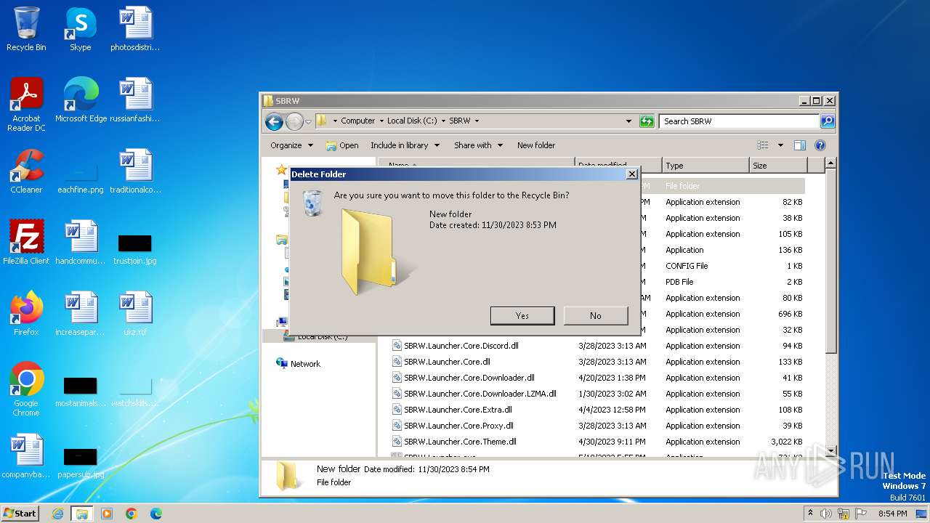Open the Share with dropdown
This screenshot has height=523, width=930.
(x=478, y=145)
